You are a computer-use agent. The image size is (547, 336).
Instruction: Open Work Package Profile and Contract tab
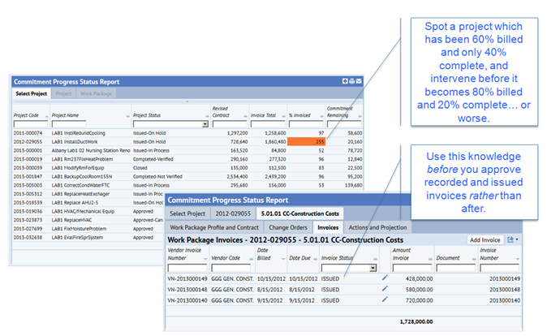(x=214, y=227)
